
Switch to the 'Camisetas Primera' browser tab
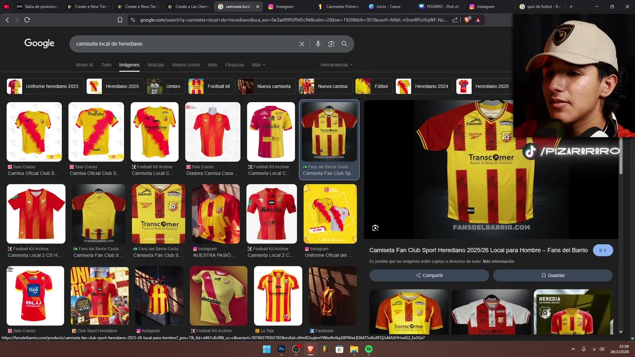pyautogui.click(x=338, y=6)
